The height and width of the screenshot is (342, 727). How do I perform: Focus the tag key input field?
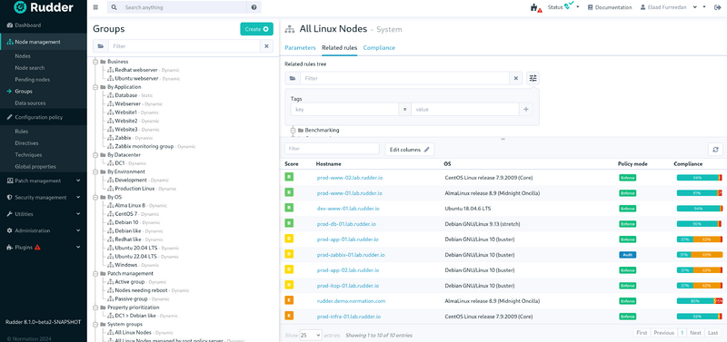344,110
